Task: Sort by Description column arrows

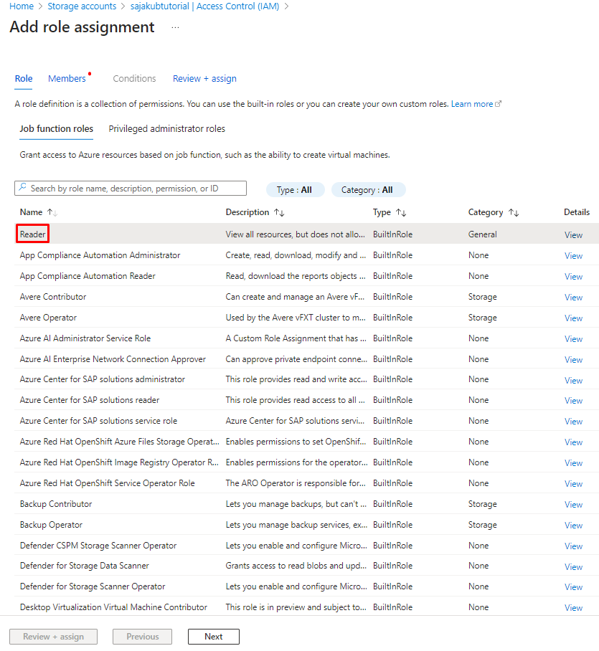Action: (x=279, y=212)
